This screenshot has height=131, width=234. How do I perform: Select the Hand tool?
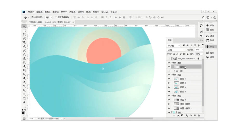coord(24,98)
